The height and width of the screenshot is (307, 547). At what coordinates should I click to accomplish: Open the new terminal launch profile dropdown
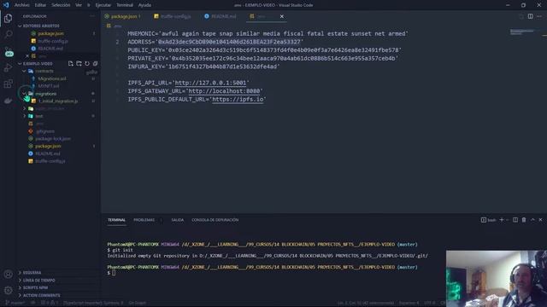(x=507, y=220)
